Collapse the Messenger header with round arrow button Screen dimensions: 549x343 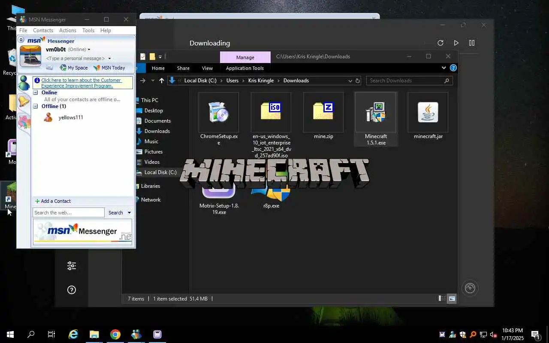[x=21, y=40]
